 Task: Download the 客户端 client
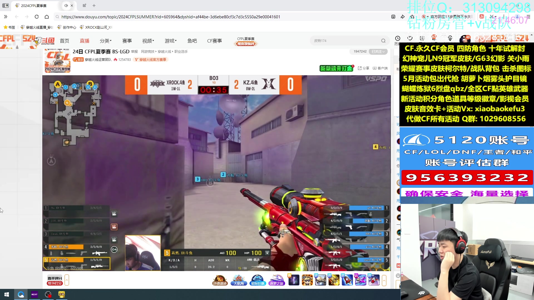coord(380,68)
